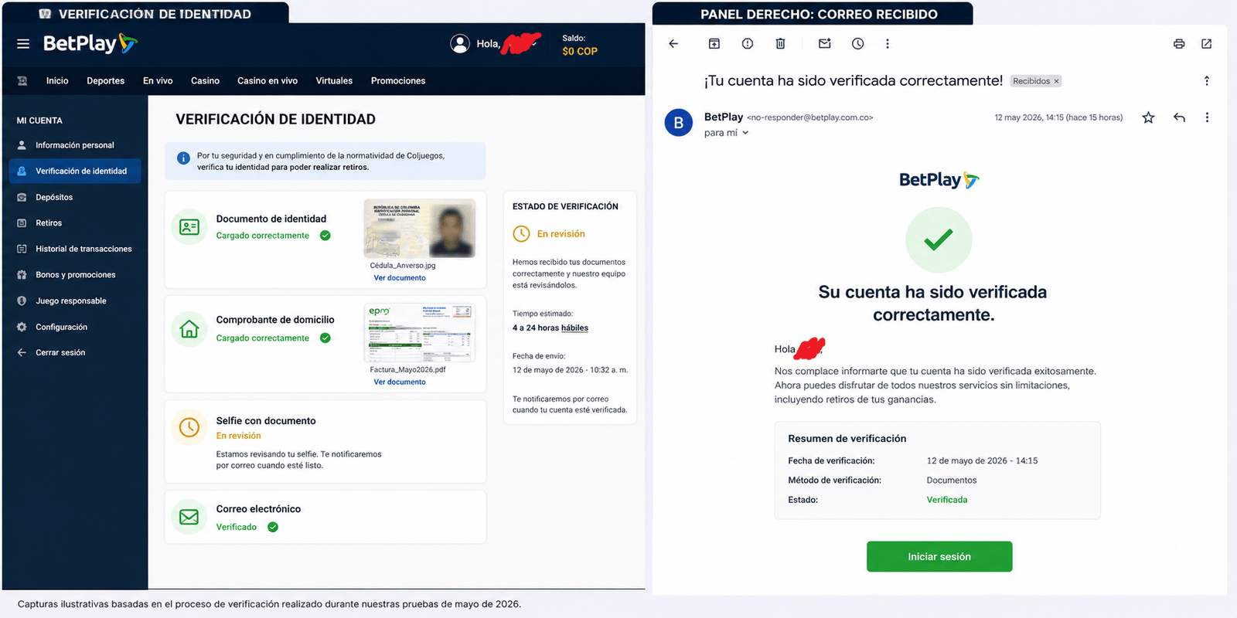Screen dimensions: 1237x618
Task: Click the En revisión status clock icon
Action: [522, 233]
